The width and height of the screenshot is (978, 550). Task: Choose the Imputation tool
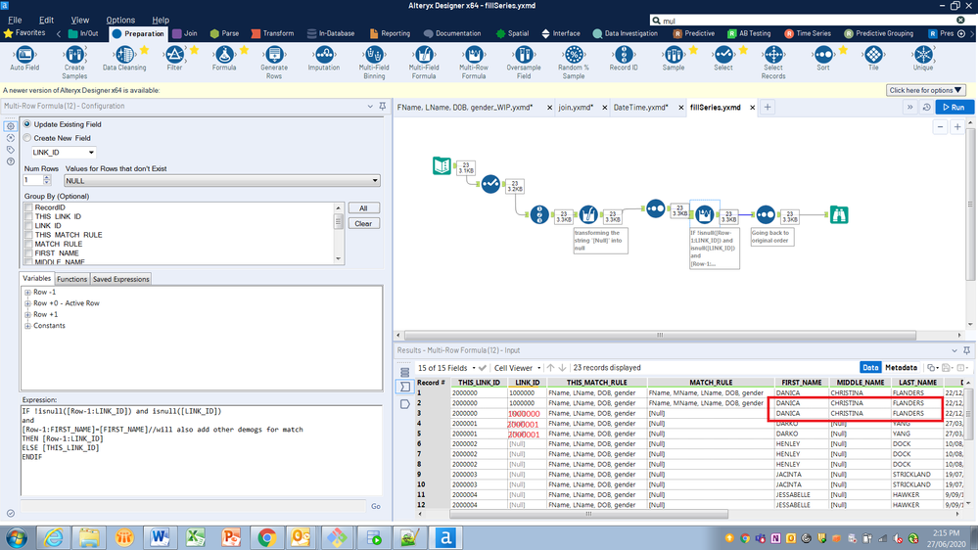(324, 59)
